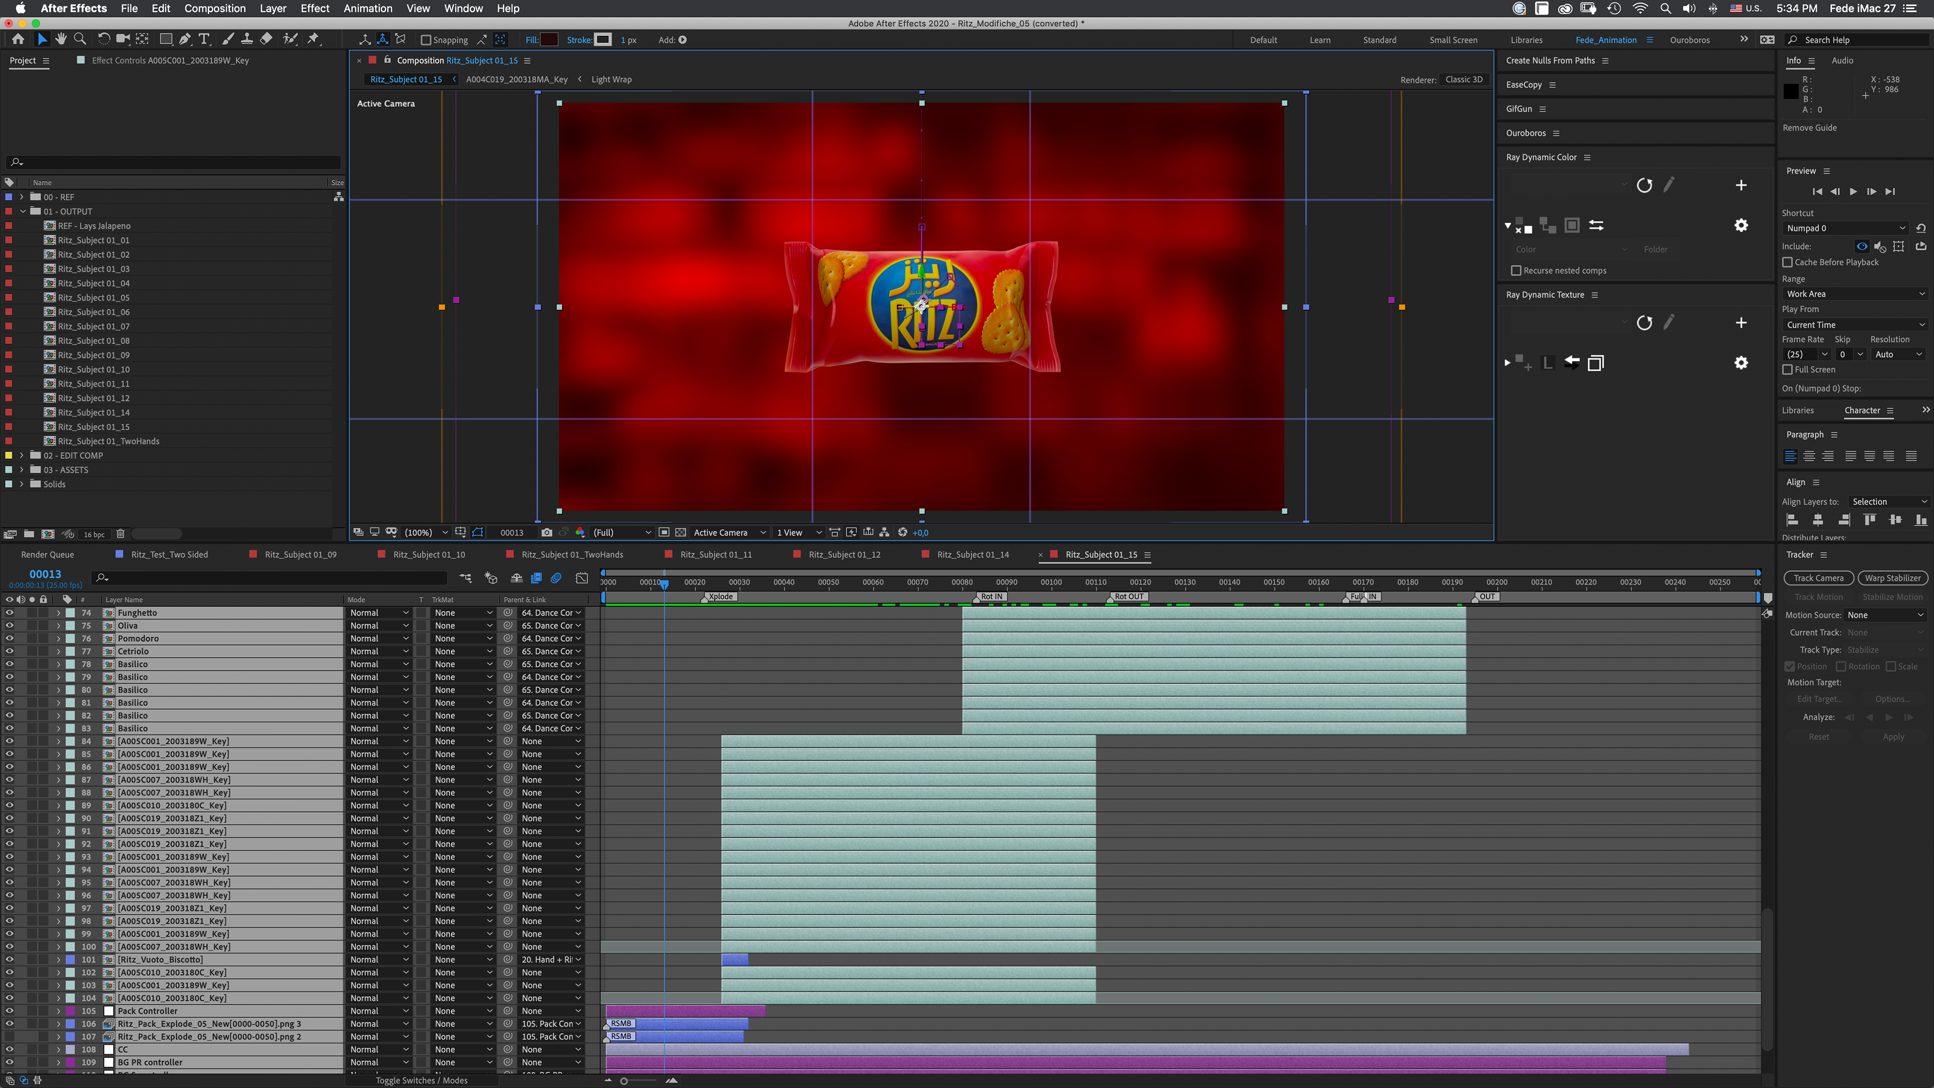Select the Puppet Pin tool
The width and height of the screenshot is (1934, 1088).
click(x=314, y=39)
